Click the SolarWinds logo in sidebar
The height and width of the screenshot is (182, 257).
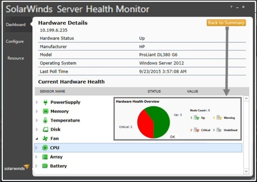pos(17,167)
